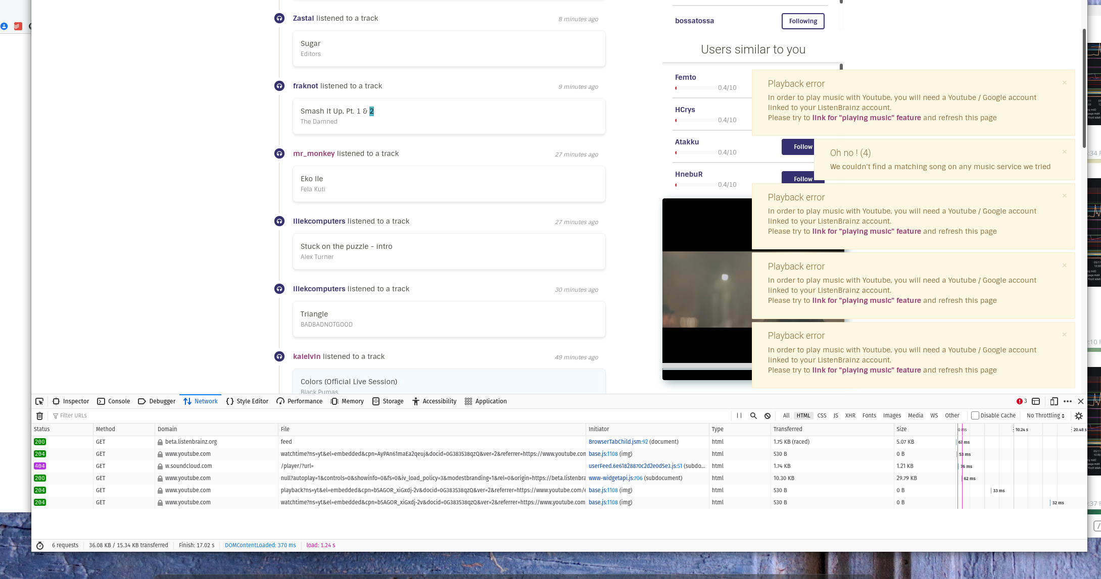The image size is (1101, 579).
Task: Toggle the XHR request filter
Action: click(x=850, y=415)
